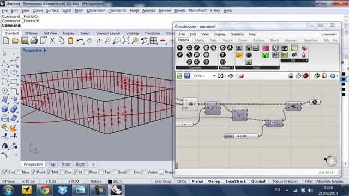Select the Box solid tool
Viewport: 349px width, 196px height.
pyautogui.click(x=5, y=109)
